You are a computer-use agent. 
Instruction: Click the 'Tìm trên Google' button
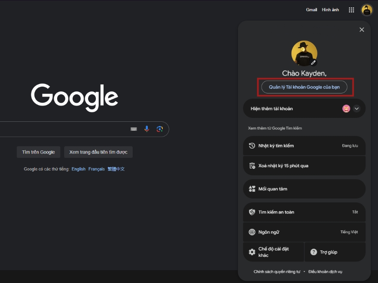[x=39, y=152]
